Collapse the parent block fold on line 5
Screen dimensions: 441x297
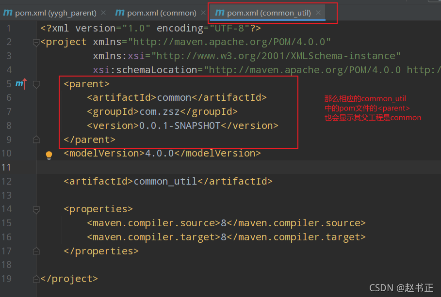coord(36,84)
